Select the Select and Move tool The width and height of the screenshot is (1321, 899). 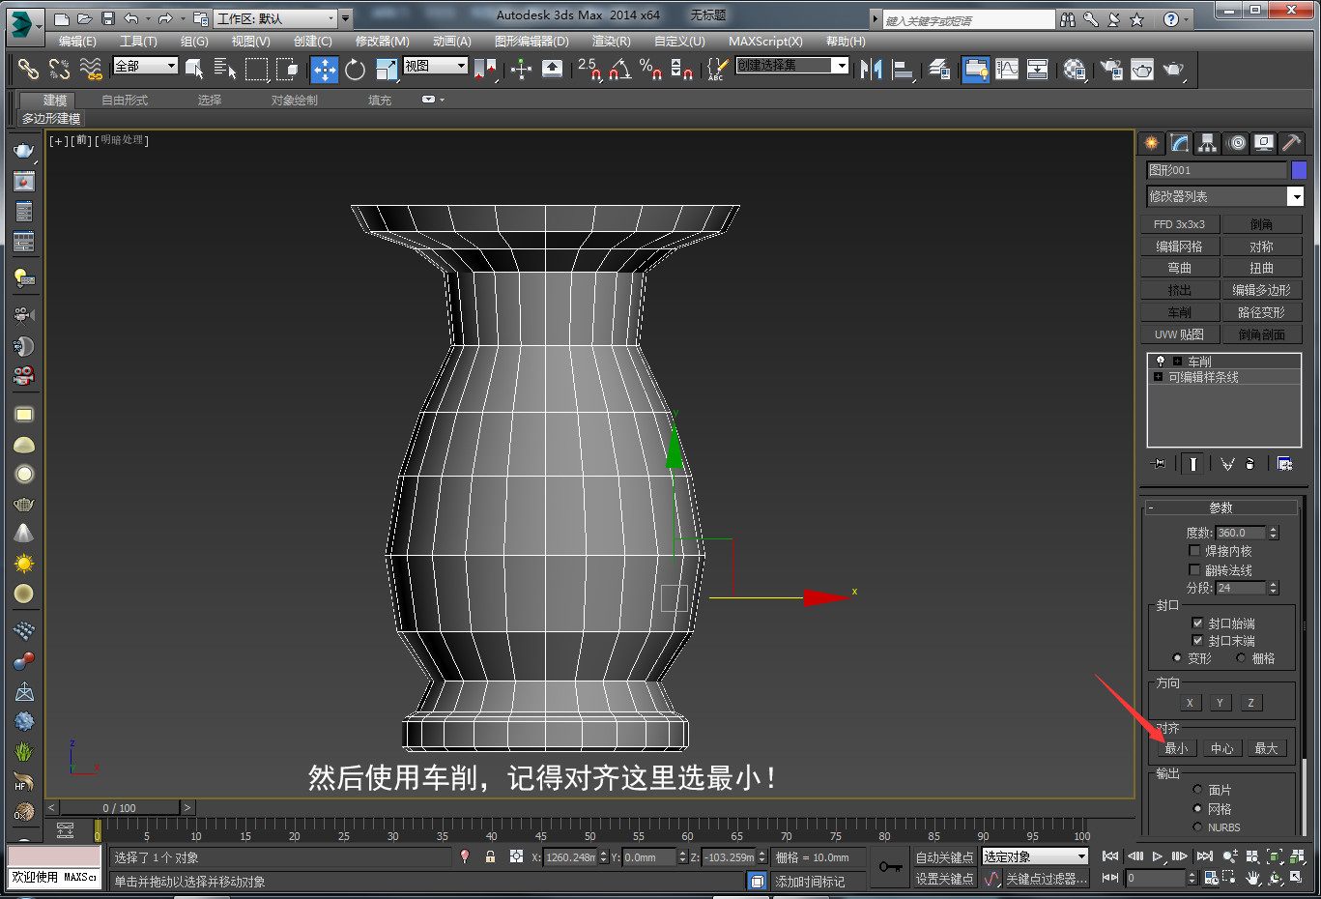[325, 69]
